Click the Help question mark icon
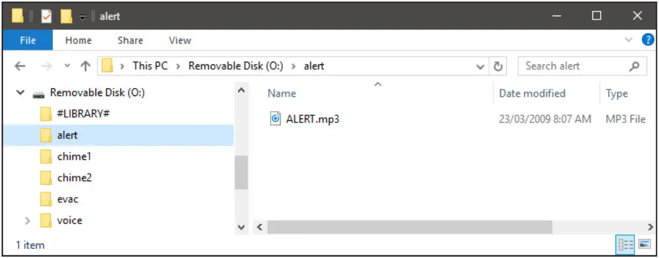 tap(648, 40)
